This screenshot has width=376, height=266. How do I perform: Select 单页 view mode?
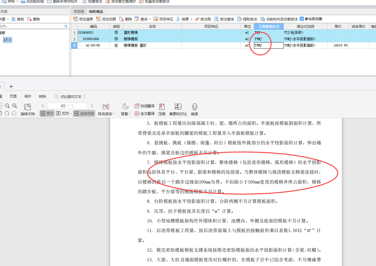point(47,113)
